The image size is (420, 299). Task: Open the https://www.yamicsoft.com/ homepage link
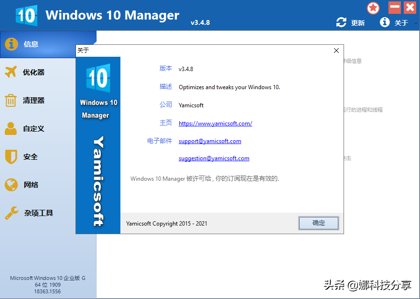[x=215, y=124]
